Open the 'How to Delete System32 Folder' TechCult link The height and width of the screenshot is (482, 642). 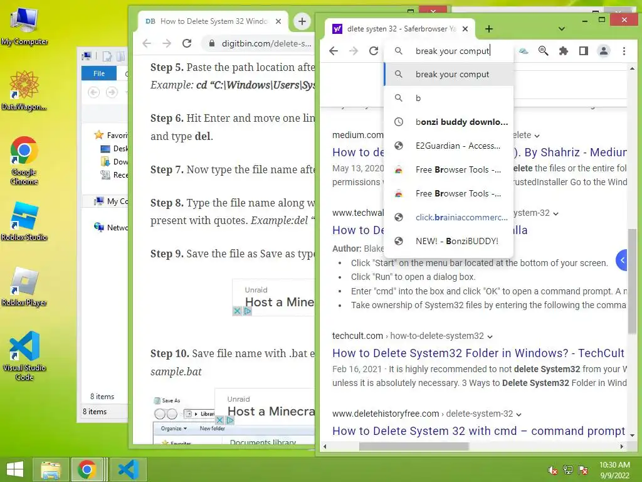click(x=478, y=353)
